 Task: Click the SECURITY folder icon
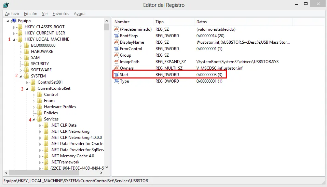point(27,64)
